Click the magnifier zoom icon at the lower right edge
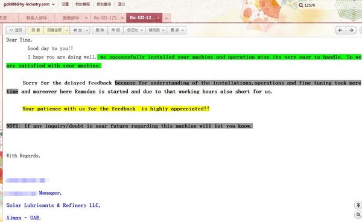Screen dimensions: 362x222 click(358, 215)
